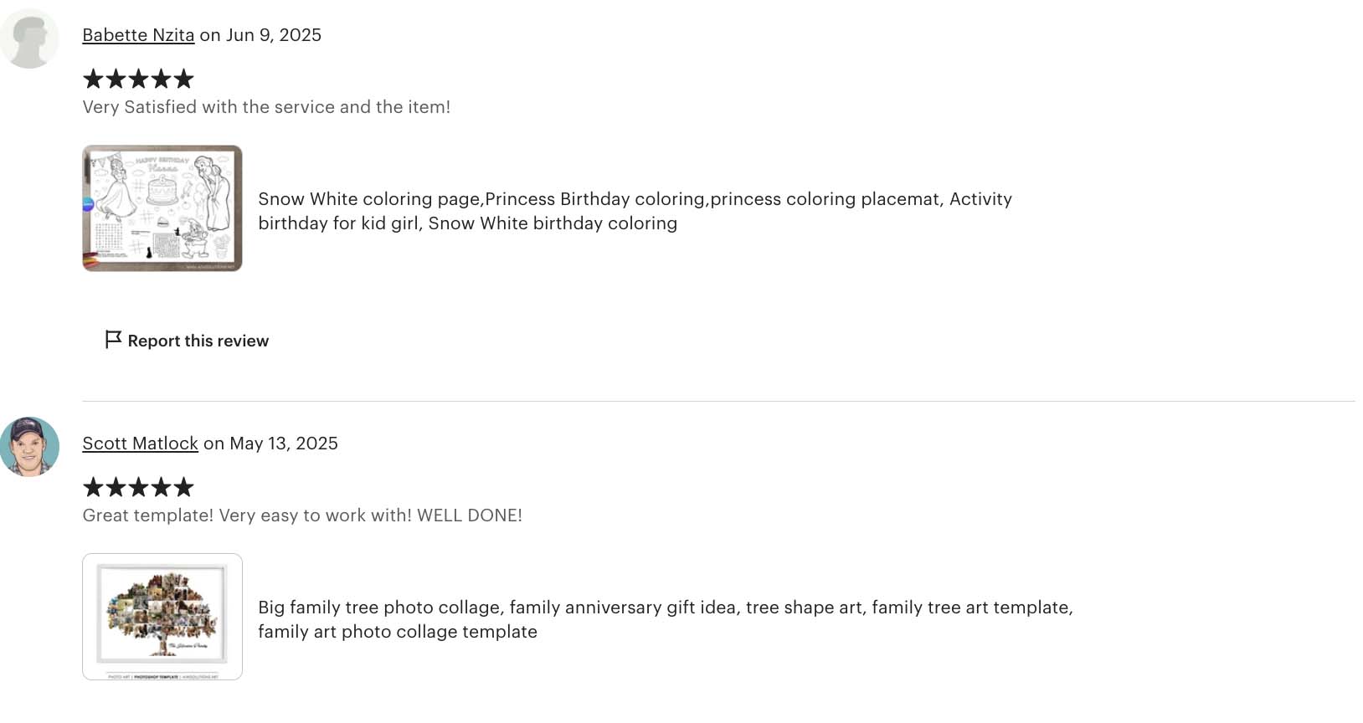Click the Report this review text
This screenshot has width=1363, height=723.
point(198,341)
